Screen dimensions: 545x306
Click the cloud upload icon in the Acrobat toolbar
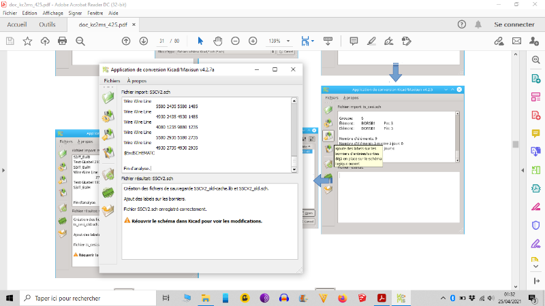[45, 41]
